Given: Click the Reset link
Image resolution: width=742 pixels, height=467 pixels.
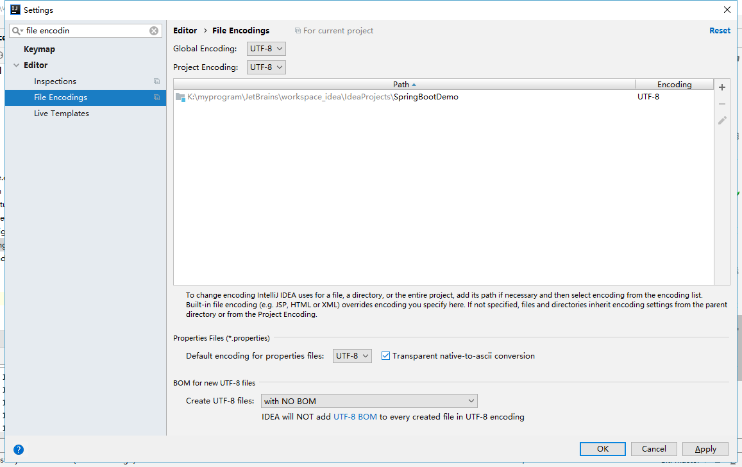Looking at the screenshot, I should [x=720, y=31].
